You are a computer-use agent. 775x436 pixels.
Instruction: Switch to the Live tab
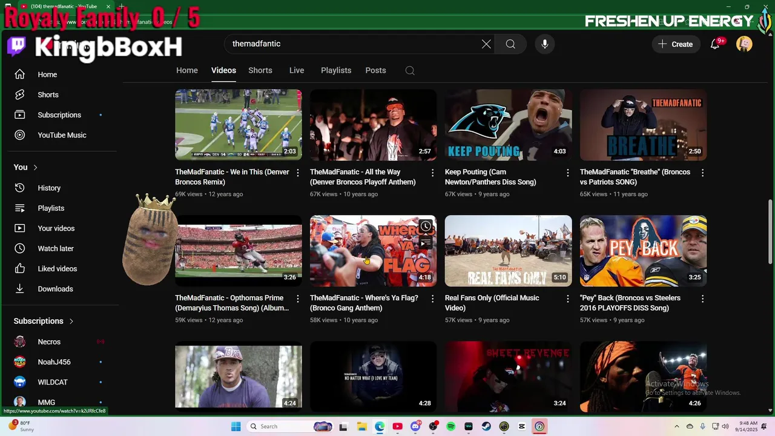click(297, 70)
